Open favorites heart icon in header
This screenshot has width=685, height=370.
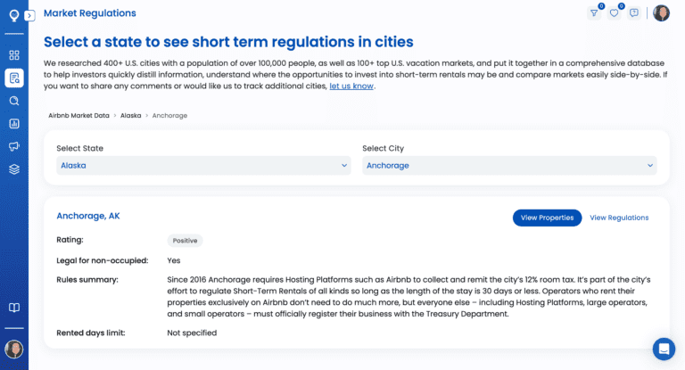point(614,13)
